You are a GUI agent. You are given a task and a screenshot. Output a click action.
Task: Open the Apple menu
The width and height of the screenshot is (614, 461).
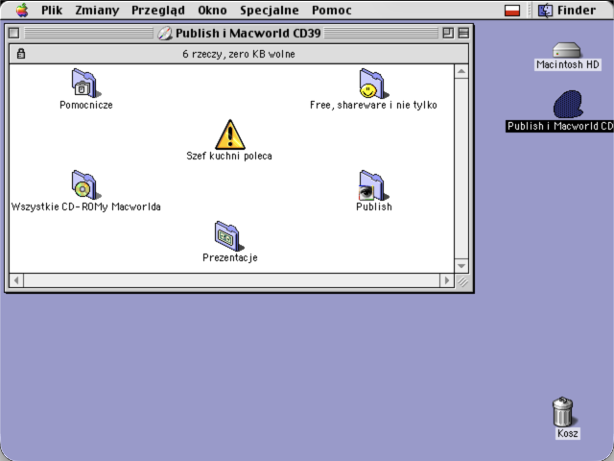[x=22, y=11]
